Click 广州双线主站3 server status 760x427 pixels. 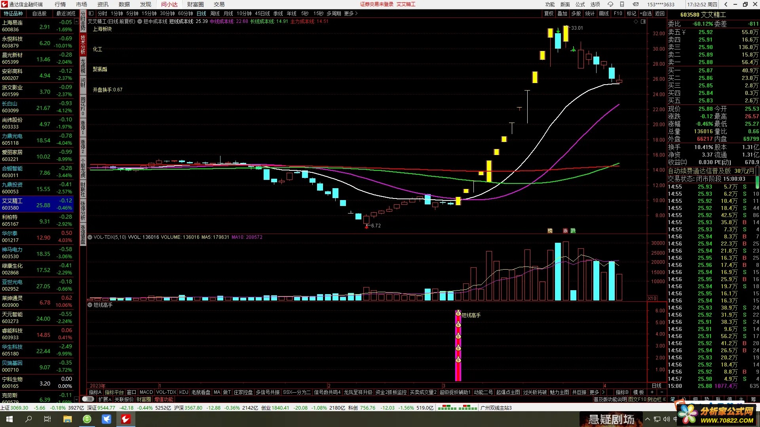496,408
